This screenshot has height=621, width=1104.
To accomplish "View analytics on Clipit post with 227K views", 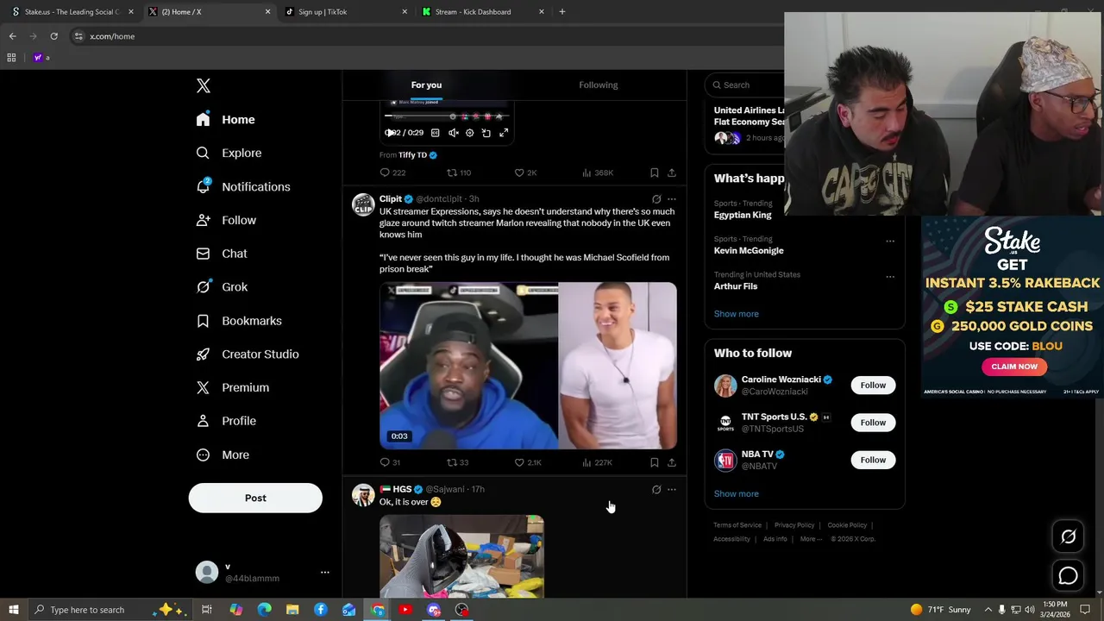I will [x=597, y=462].
